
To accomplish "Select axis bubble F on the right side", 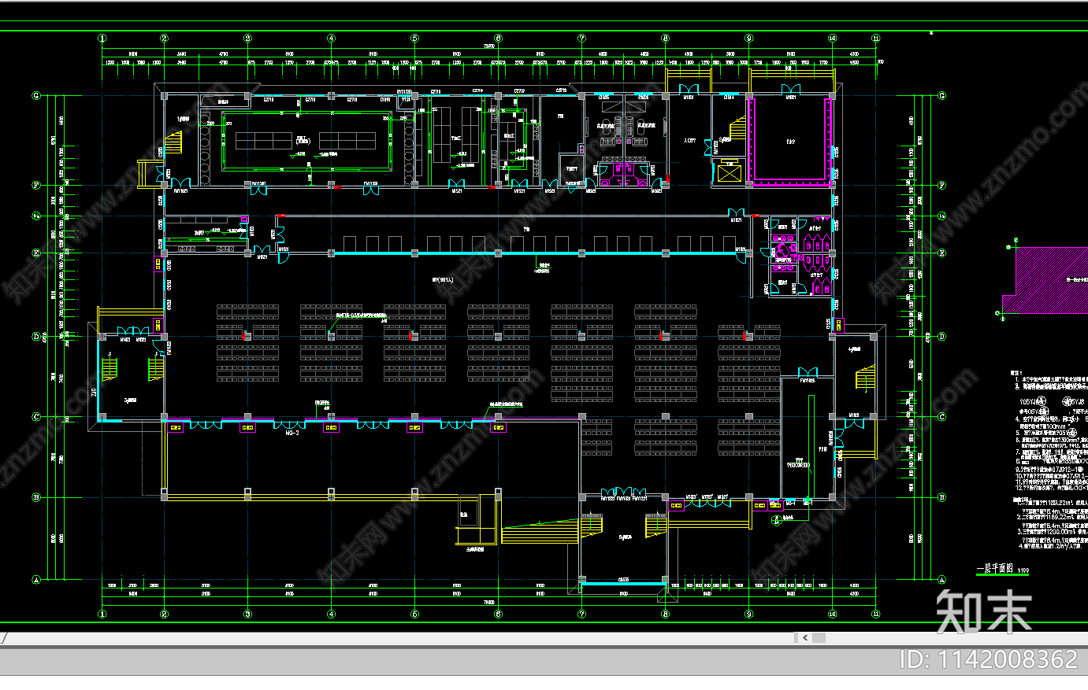I will 942,186.
